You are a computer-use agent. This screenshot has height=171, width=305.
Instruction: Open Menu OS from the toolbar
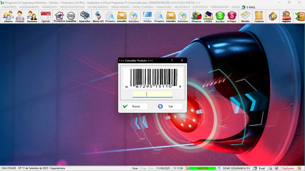tap(98, 16)
